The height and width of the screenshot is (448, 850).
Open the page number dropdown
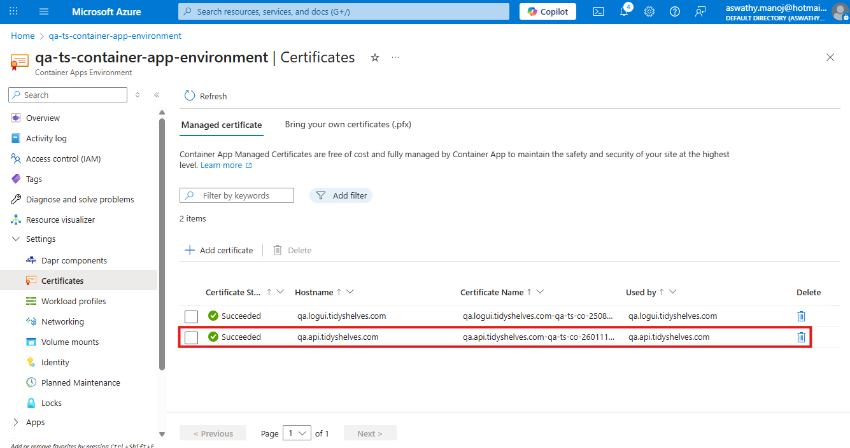pyautogui.click(x=297, y=433)
